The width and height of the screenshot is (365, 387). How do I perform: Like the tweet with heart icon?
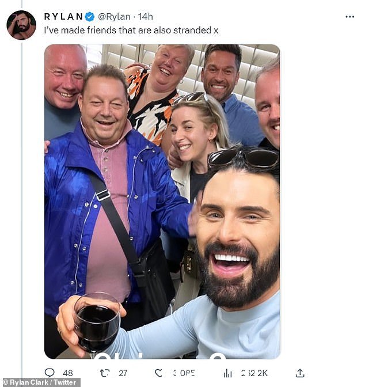click(x=158, y=373)
